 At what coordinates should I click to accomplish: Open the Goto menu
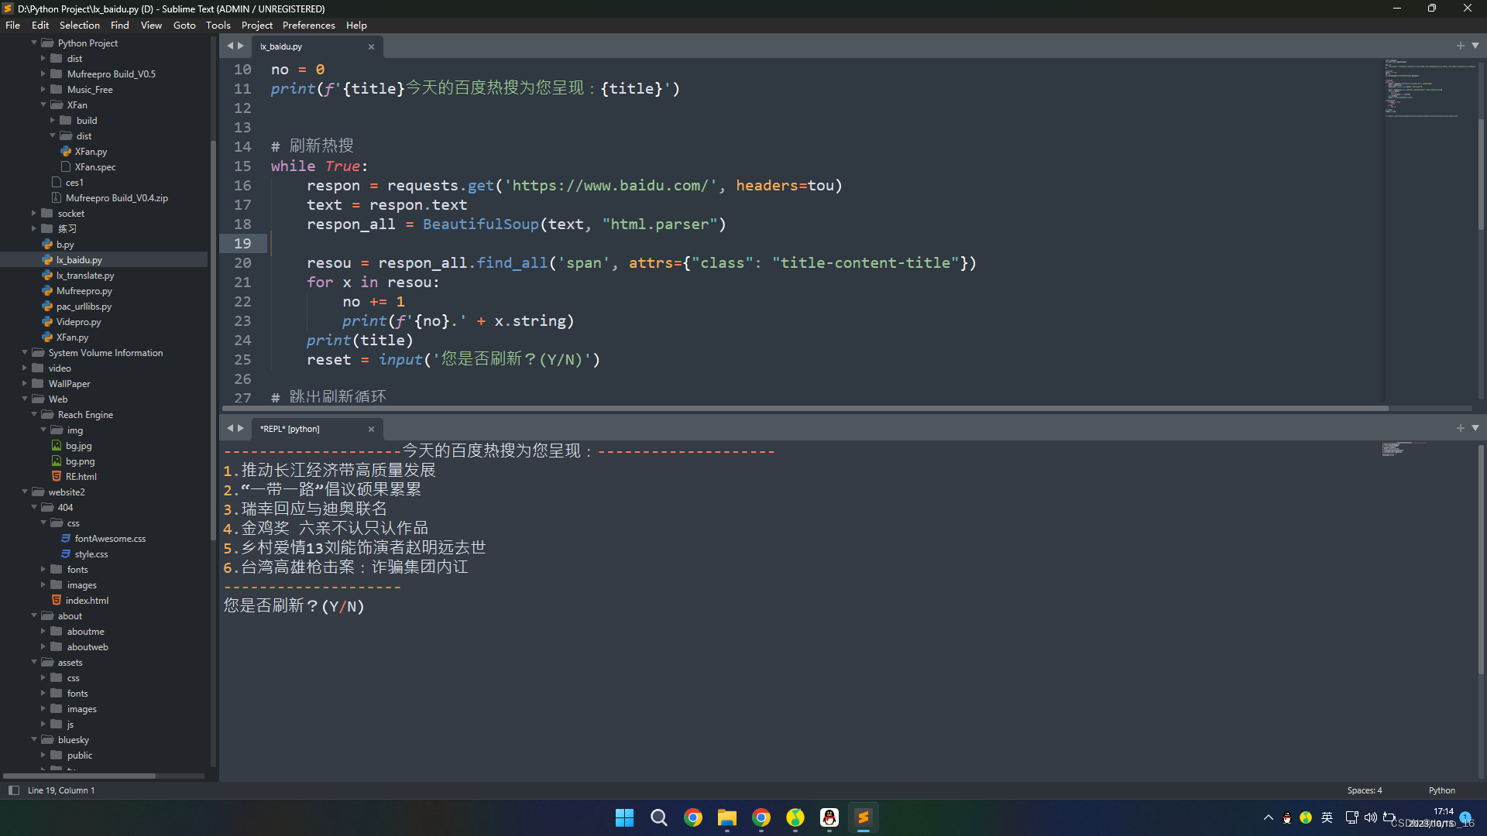[184, 25]
